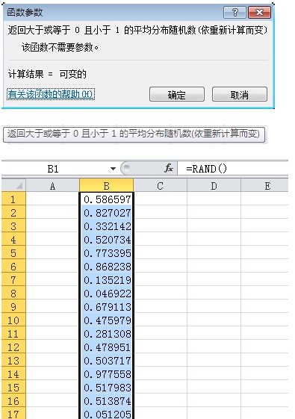Select column B header
This screenshot has width=295, height=419.
click(106, 185)
